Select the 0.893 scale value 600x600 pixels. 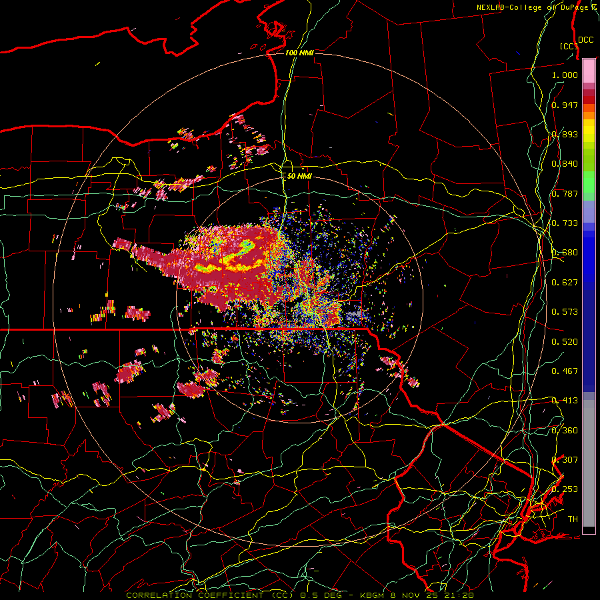tap(565, 134)
